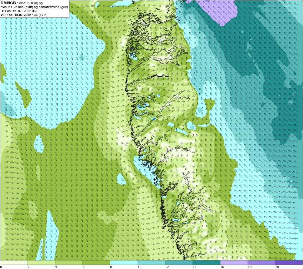Click the 8–10 m/s light cyan legend swatch
Screen dimensions: 303x269
124,263
